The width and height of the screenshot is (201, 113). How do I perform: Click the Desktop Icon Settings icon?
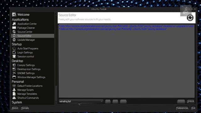tap(14, 69)
